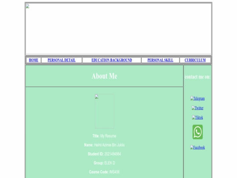Click the 'contact me on:' heading
237x178 pixels.
point(197,77)
